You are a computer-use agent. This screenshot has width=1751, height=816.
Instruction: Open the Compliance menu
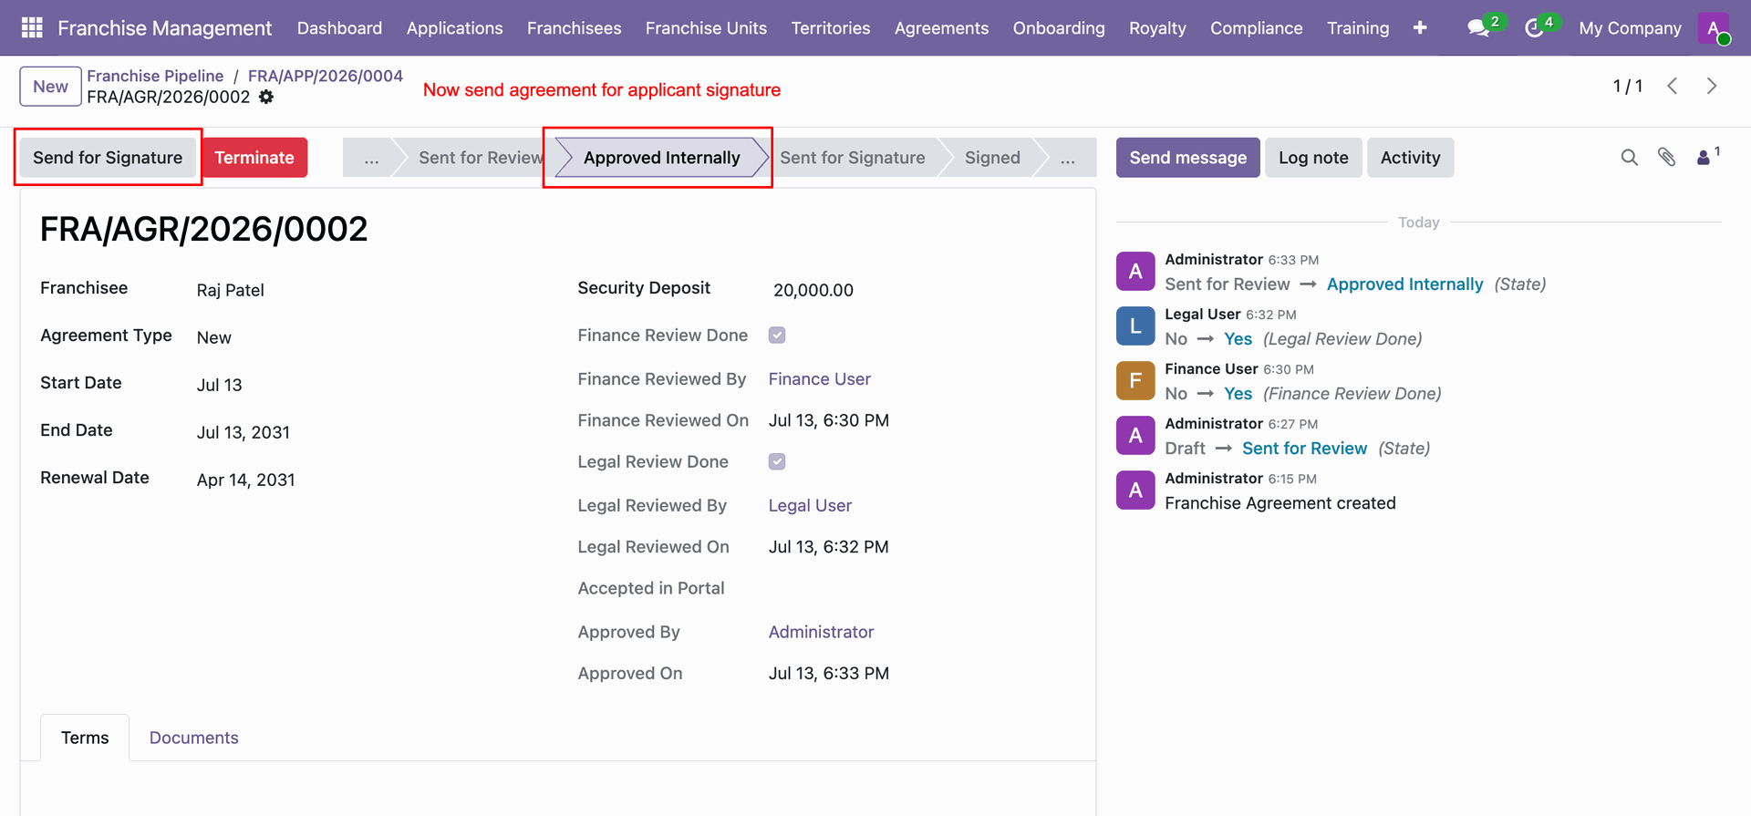pos(1256,28)
